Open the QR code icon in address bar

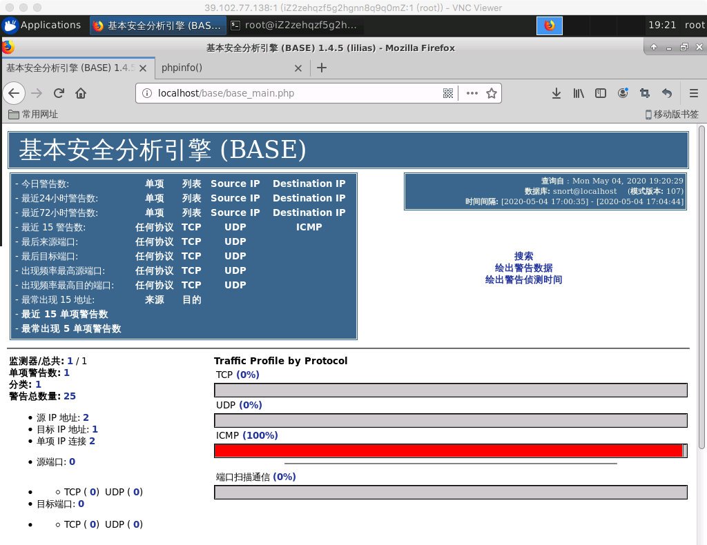click(x=447, y=93)
